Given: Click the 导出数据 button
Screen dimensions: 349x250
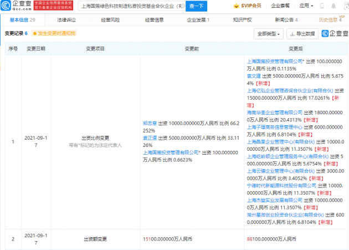Looking at the screenshot, I should pos(302,34).
